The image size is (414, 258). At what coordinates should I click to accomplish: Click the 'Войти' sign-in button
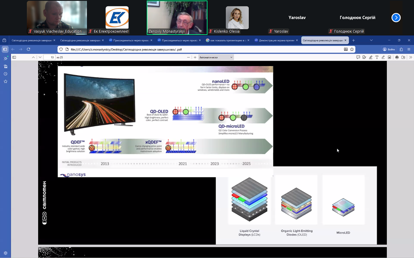coord(389,49)
